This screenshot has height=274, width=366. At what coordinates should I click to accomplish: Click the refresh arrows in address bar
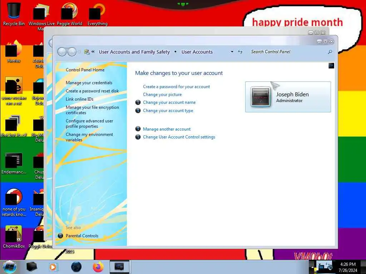pos(240,52)
